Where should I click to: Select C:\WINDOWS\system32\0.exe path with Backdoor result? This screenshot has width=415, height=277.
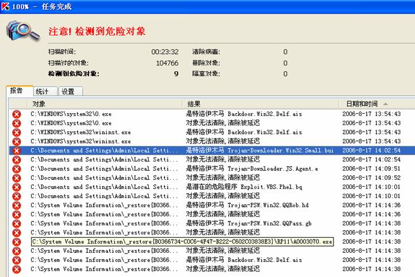(71, 114)
